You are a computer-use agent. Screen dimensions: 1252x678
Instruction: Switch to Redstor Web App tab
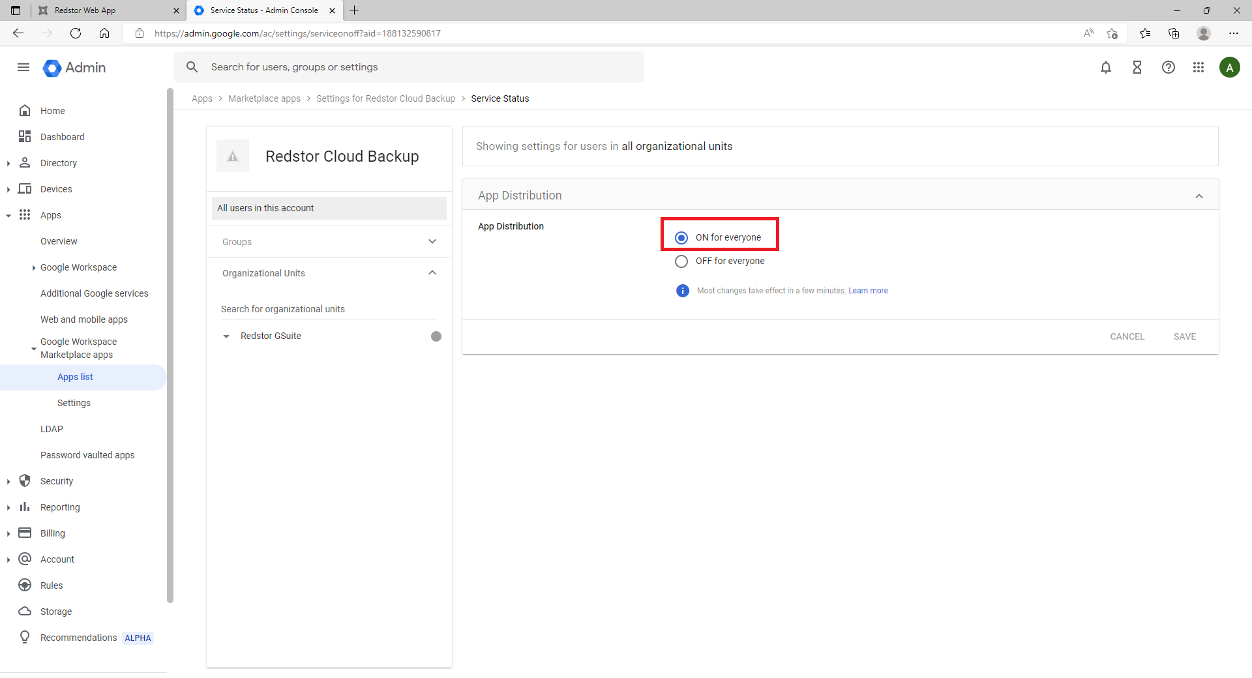(x=108, y=10)
